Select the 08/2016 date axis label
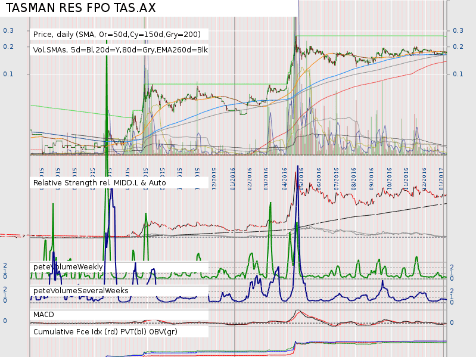The image size is (476, 357). [x=354, y=179]
